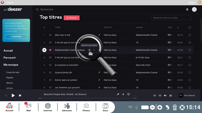Add current track to playlist in player

pyautogui.click(x=123, y=94)
